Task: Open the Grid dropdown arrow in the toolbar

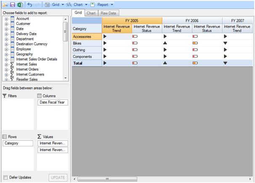Action: click(x=63, y=5)
